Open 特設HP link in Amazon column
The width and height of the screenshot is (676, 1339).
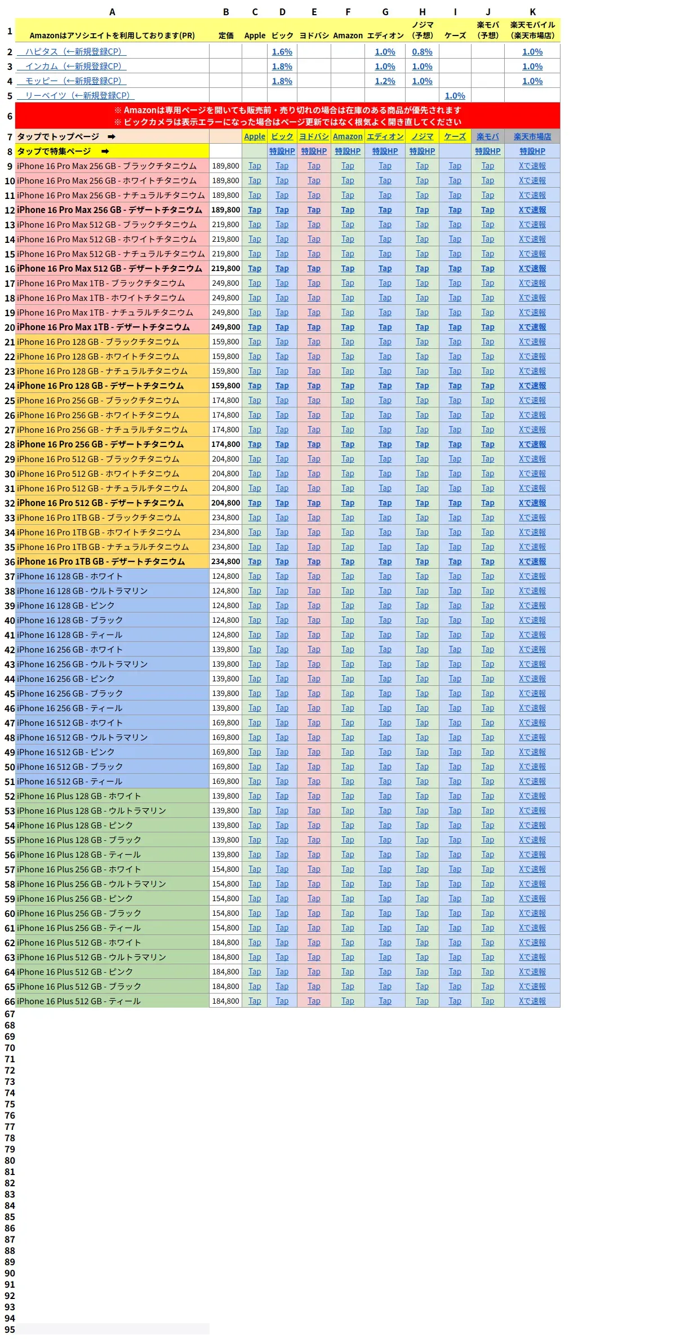348,151
